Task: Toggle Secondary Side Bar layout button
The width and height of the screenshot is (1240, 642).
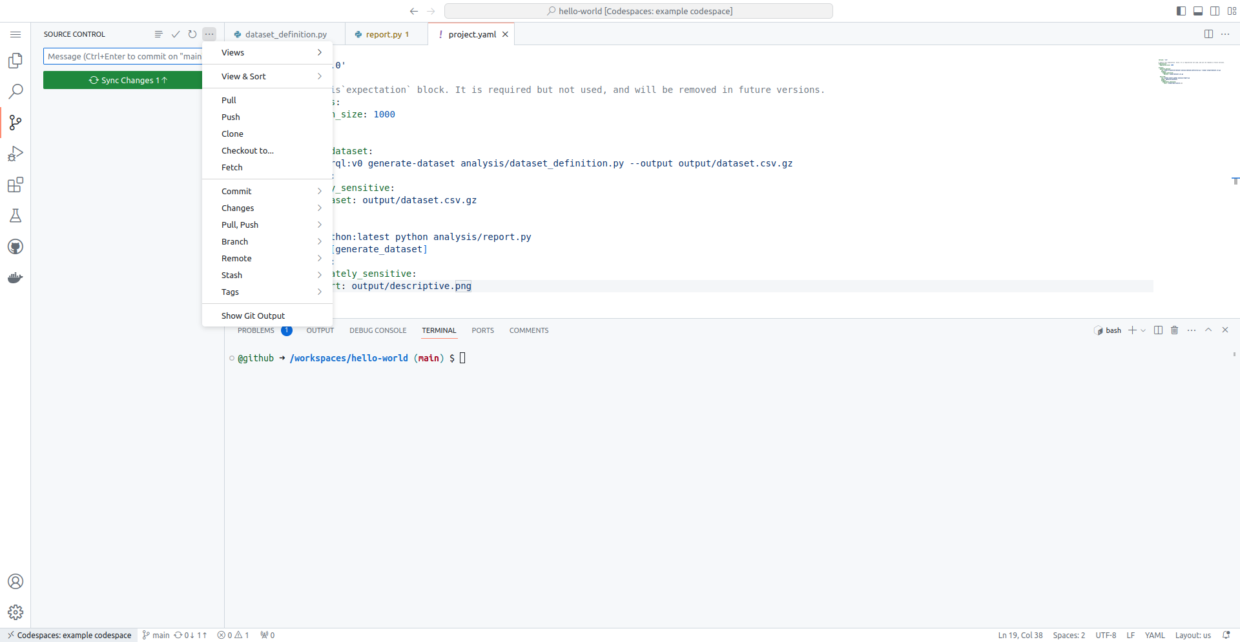Action: pos(1215,11)
